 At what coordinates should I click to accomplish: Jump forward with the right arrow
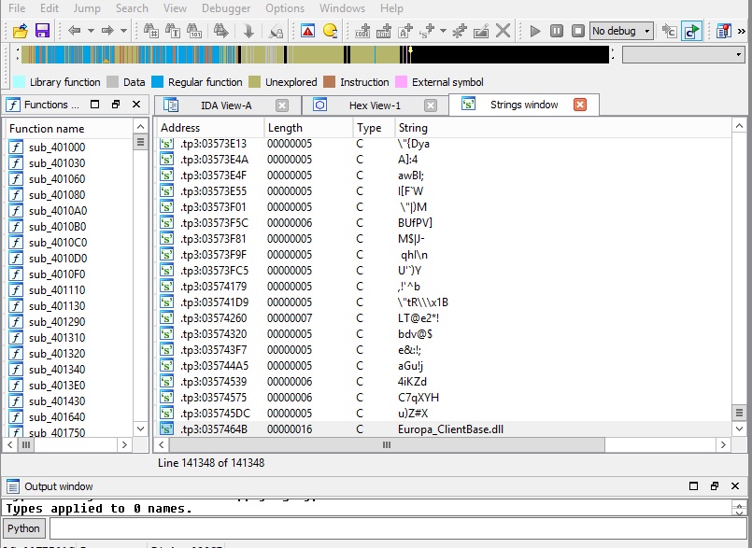click(x=107, y=31)
